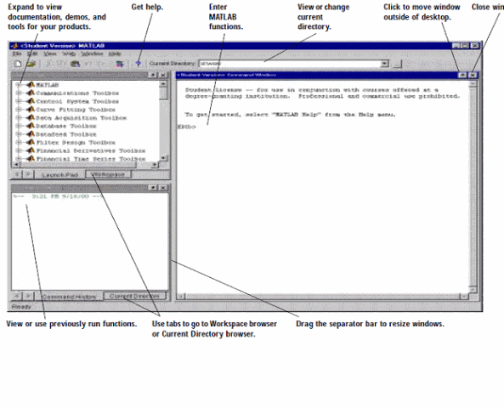This screenshot has width=504, height=408.
Task: Click the Data Acquisition Toolbox product icon
Action: (x=31, y=117)
